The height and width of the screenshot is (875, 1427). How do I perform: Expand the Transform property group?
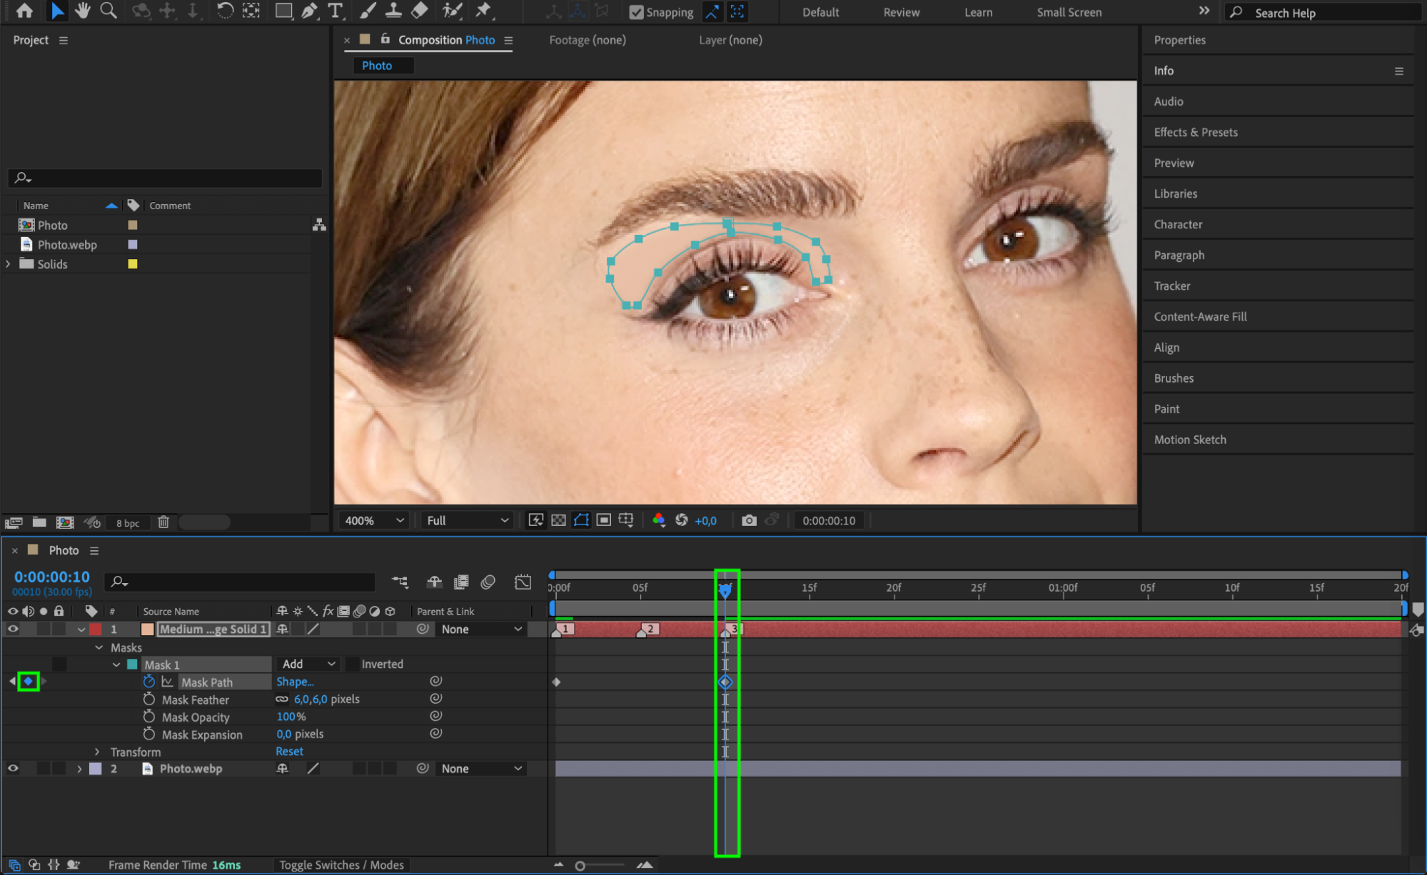[x=98, y=752]
